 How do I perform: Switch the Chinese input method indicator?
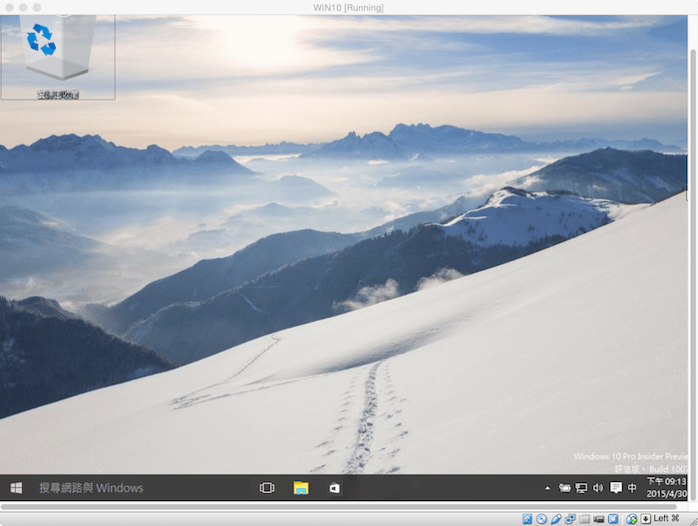click(632, 488)
